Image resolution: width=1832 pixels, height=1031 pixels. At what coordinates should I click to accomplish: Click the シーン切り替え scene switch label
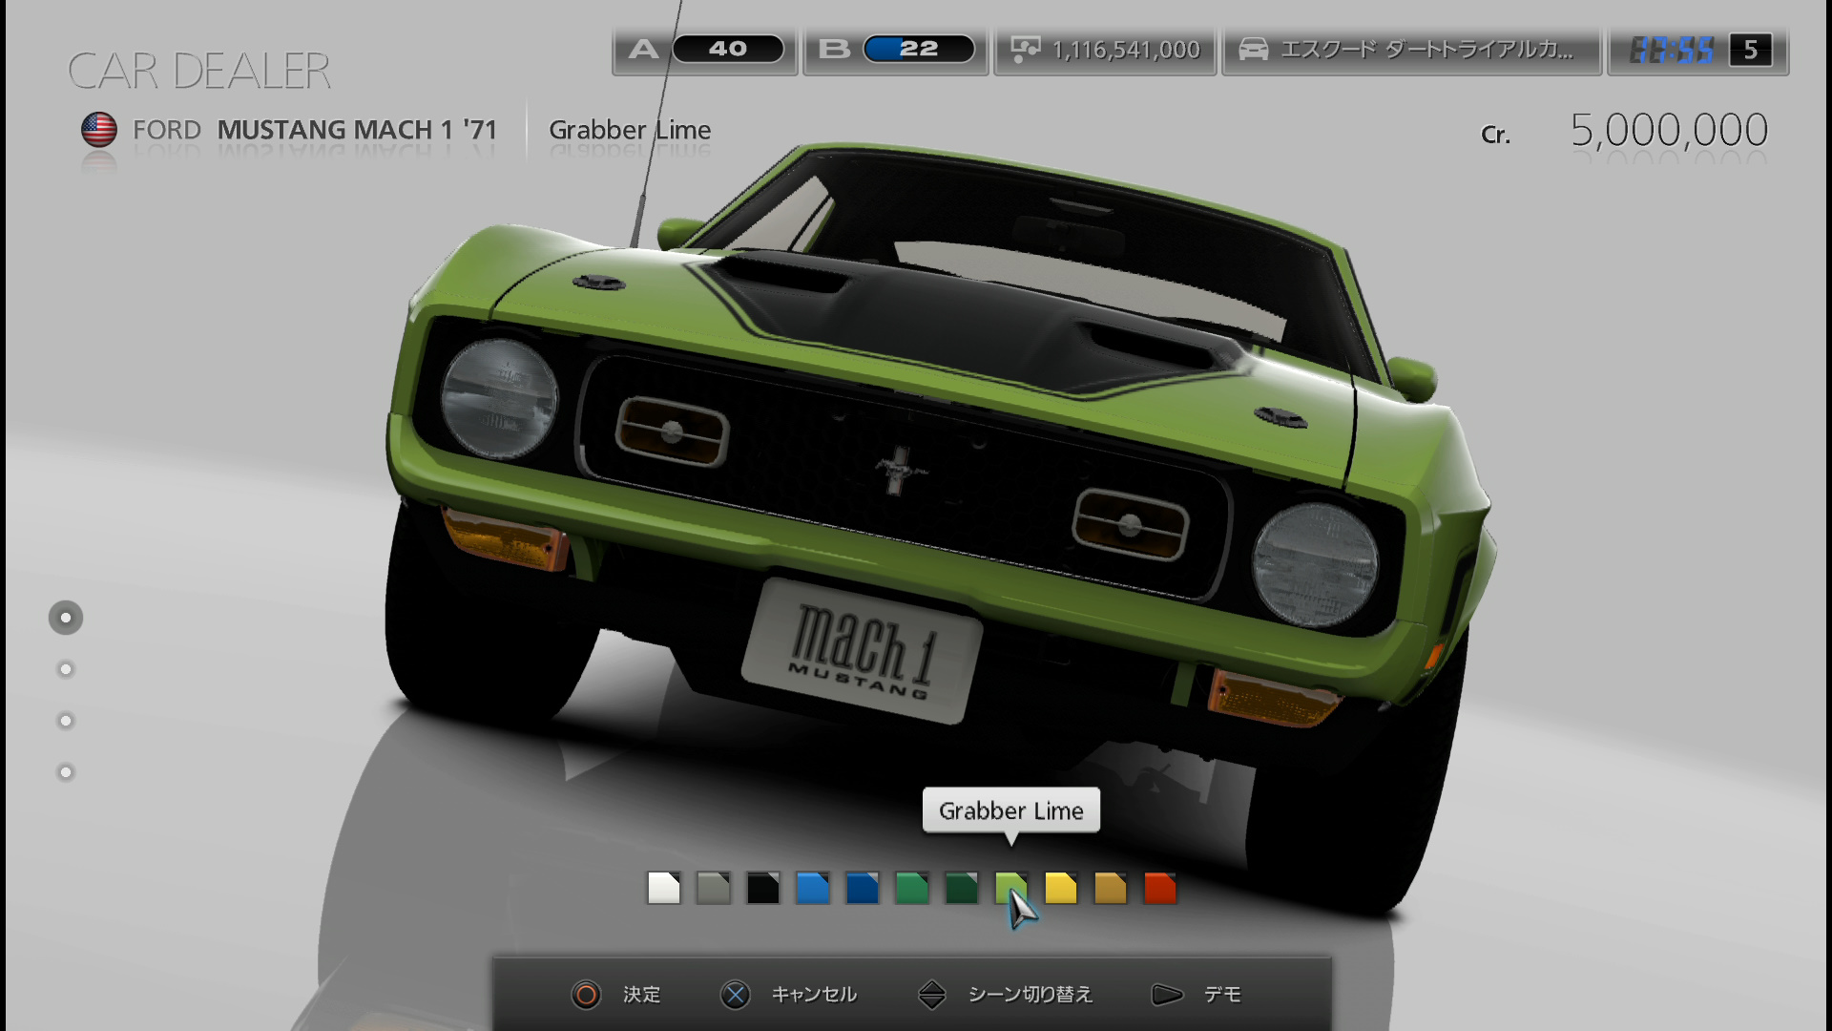pyautogui.click(x=1030, y=995)
